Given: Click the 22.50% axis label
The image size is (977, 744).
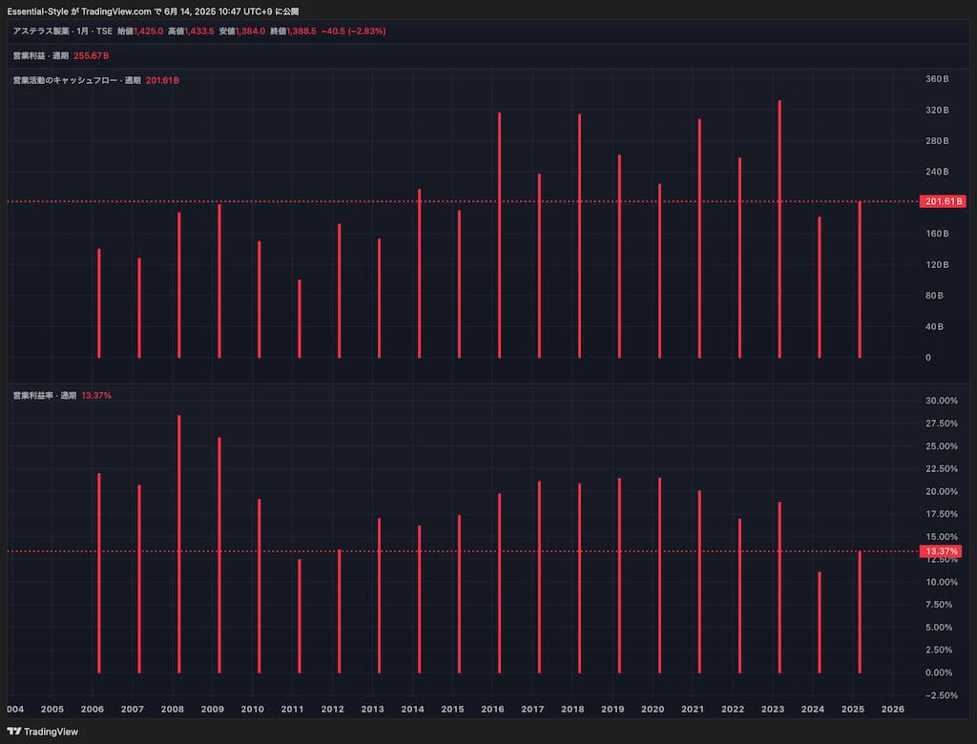Looking at the screenshot, I should [942, 468].
